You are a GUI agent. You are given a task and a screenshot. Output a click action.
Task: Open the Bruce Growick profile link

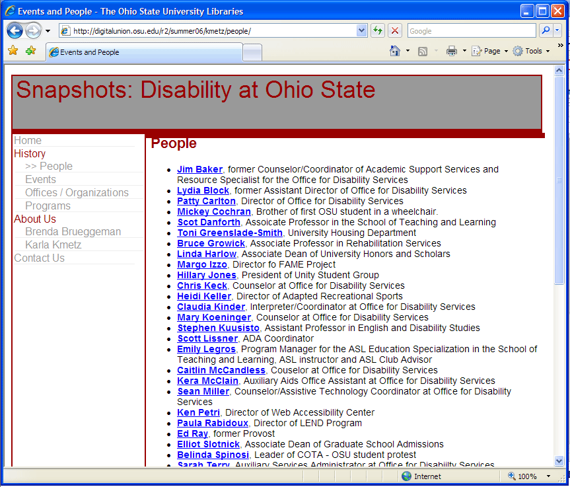click(211, 243)
